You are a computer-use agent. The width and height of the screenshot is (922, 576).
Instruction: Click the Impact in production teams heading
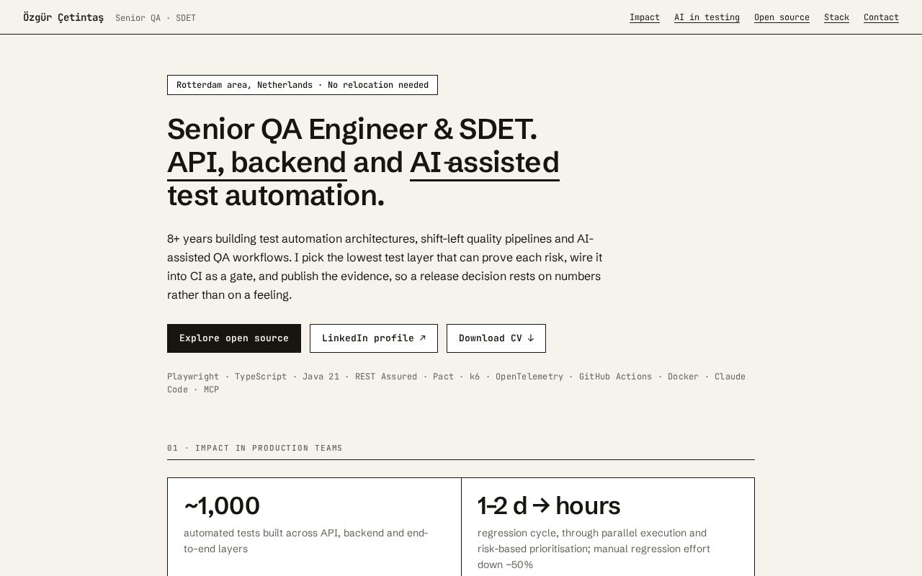click(x=255, y=448)
